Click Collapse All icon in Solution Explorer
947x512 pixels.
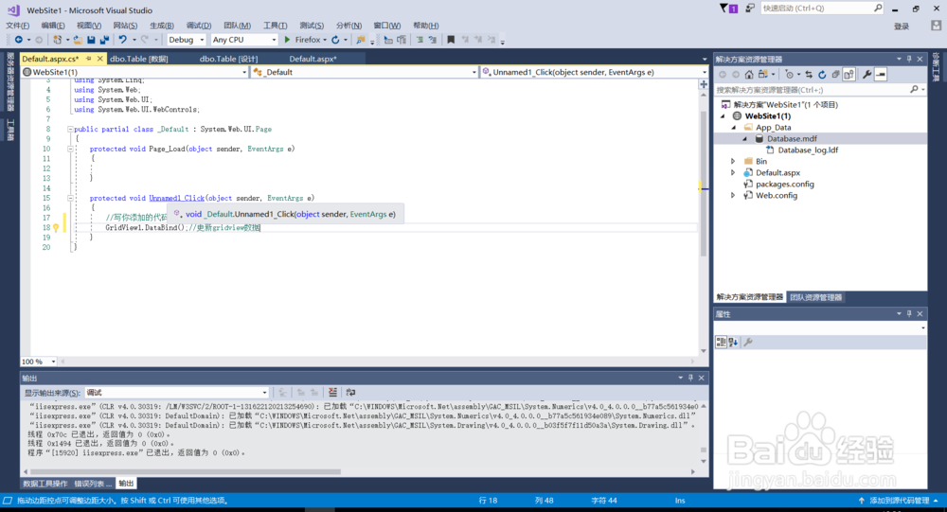(835, 74)
